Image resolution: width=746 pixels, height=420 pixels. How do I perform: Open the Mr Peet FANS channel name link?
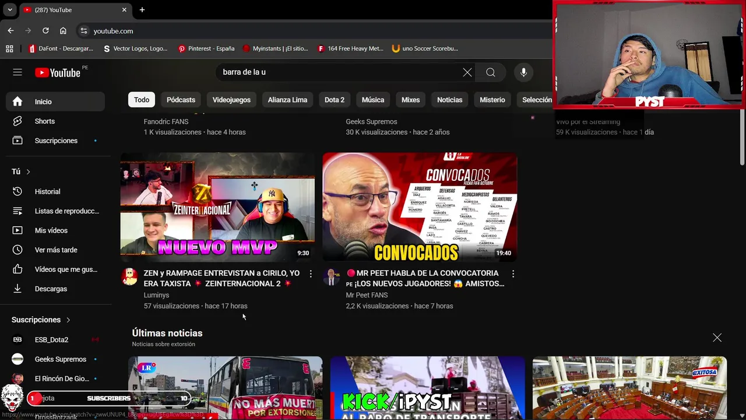point(367,295)
